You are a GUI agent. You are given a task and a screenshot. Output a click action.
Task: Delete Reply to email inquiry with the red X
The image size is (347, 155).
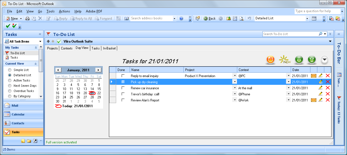pyautogui.click(x=328, y=76)
